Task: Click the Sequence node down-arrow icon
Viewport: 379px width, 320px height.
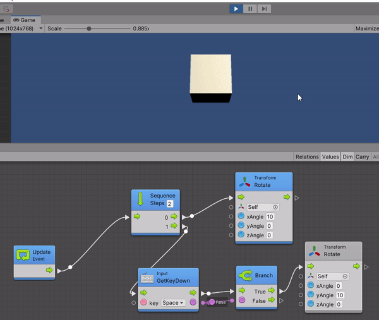Action: click(x=141, y=199)
